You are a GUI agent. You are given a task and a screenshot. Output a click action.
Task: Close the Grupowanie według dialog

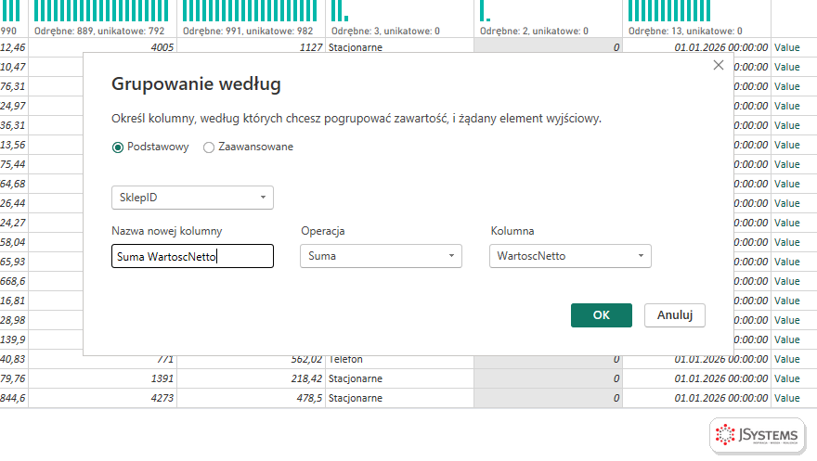(x=719, y=65)
